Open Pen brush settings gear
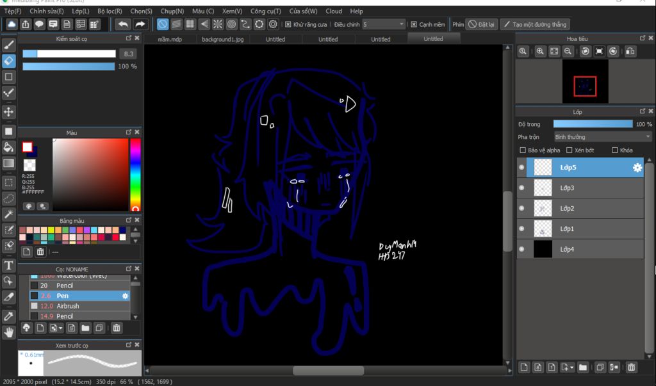The image size is (656, 386). click(125, 296)
